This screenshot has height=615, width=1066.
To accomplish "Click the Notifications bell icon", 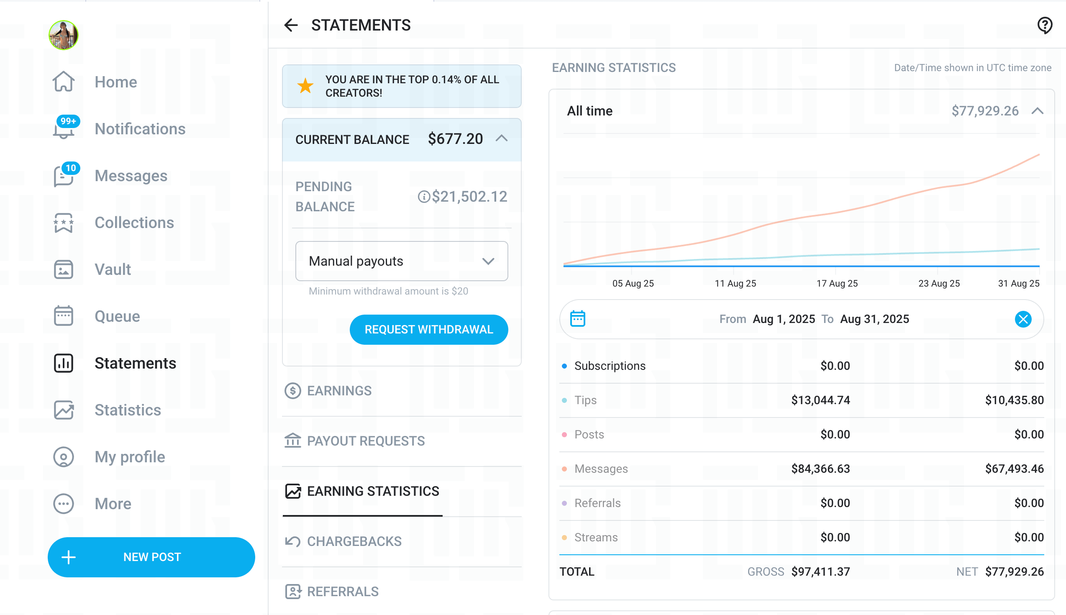I will pos(64,129).
